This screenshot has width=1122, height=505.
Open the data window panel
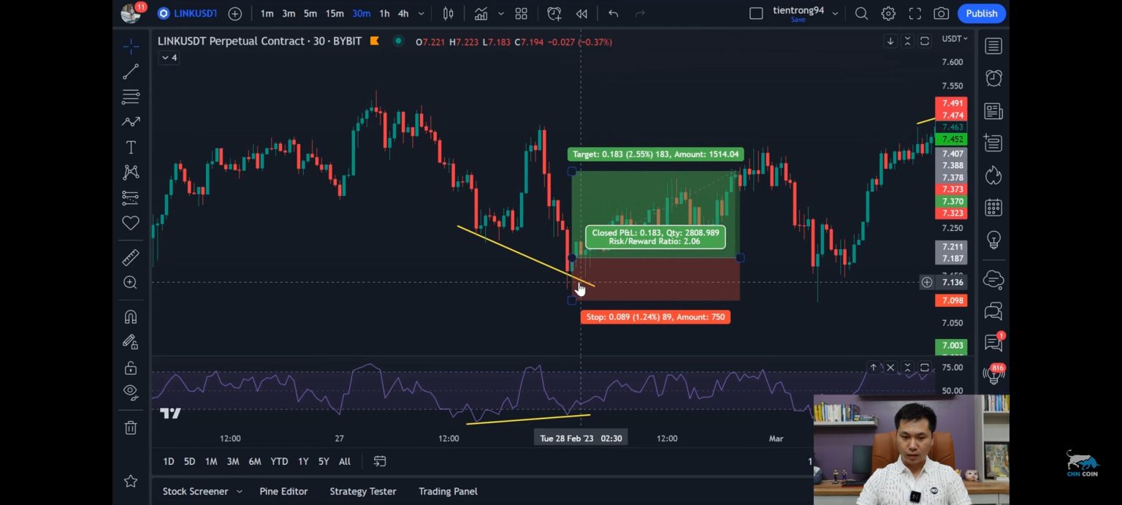[x=993, y=143]
